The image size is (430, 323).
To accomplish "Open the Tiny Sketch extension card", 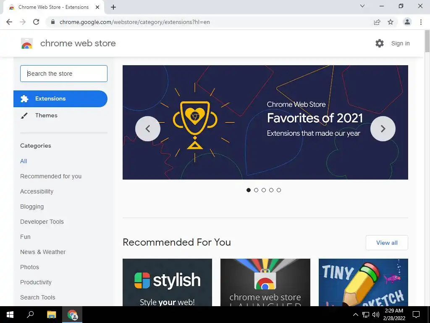I will pyautogui.click(x=363, y=282).
